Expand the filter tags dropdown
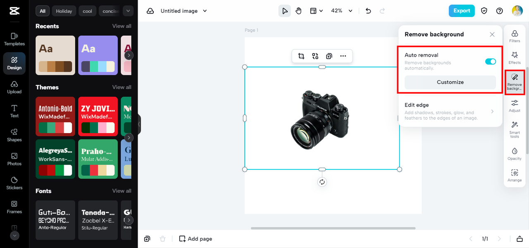Image resolution: width=529 pixels, height=248 pixels. tap(128, 11)
